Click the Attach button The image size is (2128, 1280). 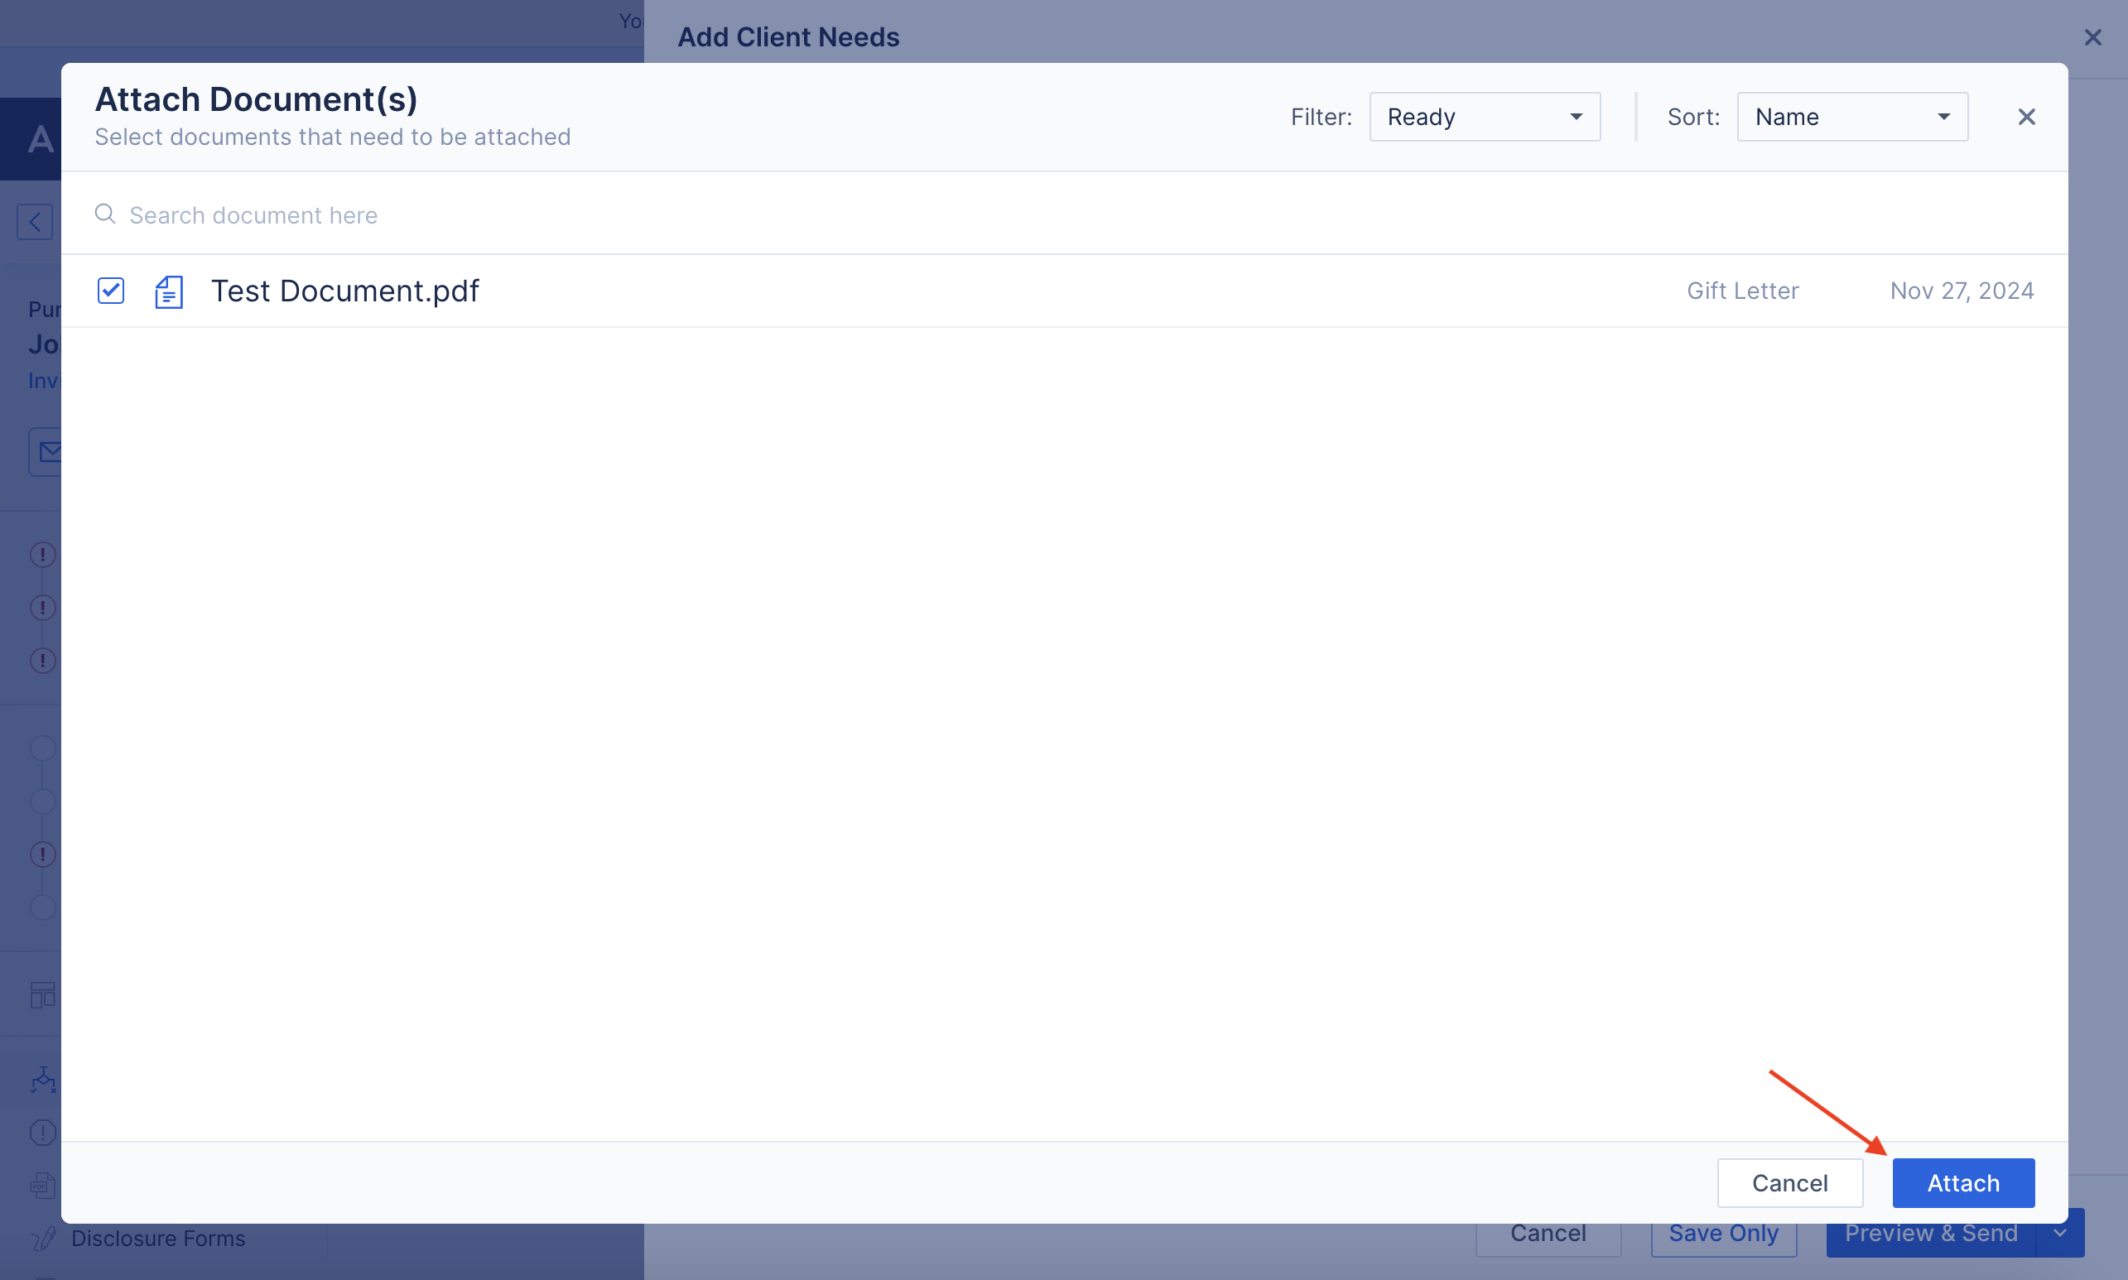pyautogui.click(x=1962, y=1182)
